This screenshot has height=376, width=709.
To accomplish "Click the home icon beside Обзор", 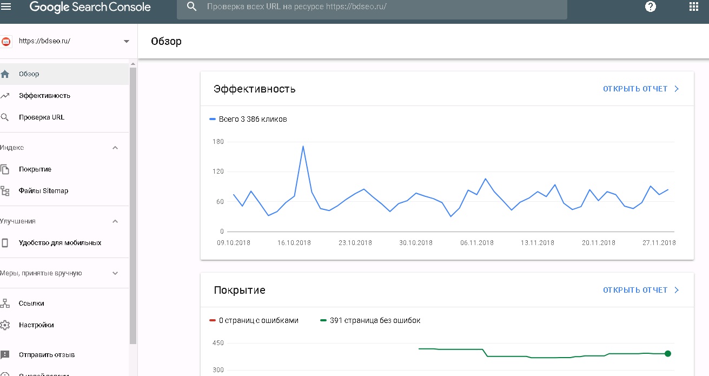I will click(5, 74).
